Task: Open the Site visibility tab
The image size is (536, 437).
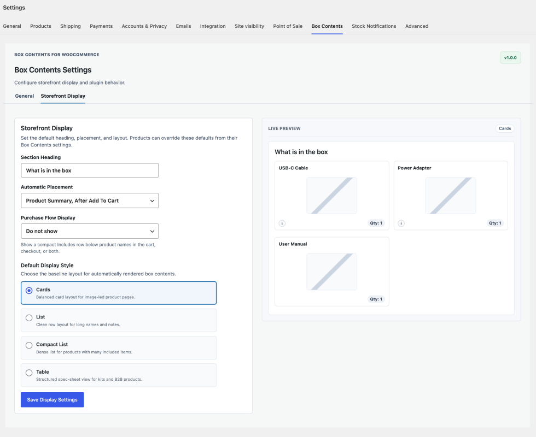Action: [x=249, y=26]
